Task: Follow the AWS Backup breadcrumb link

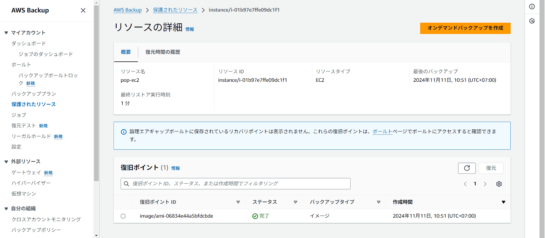Action: (x=128, y=10)
